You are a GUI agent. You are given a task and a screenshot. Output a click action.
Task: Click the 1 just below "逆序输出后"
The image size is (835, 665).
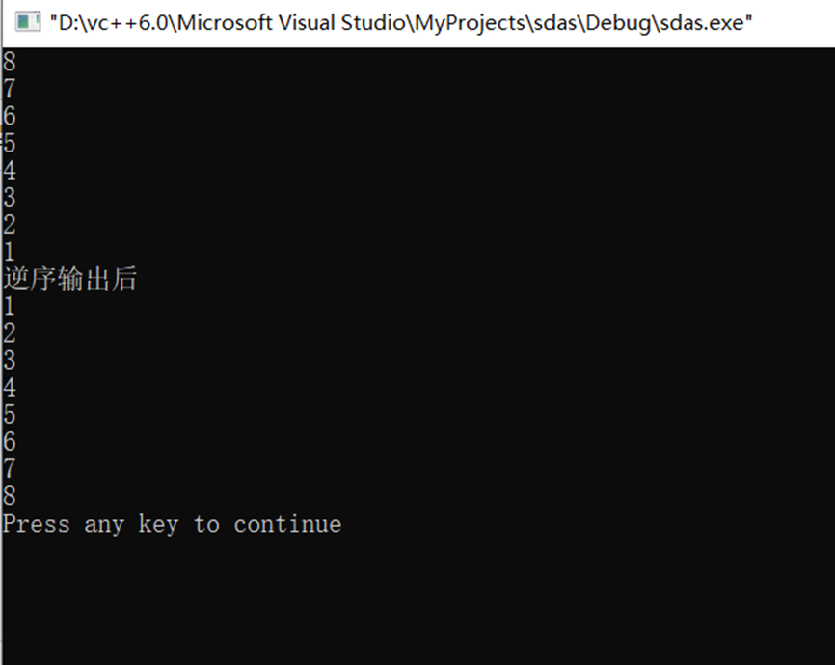(10, 306)
